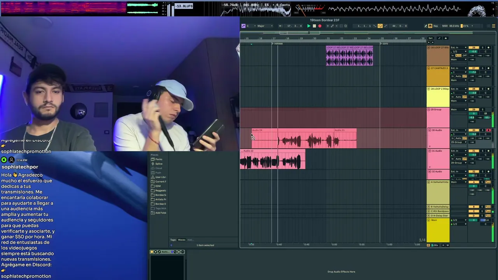Toggle Post on the A return track
Image resolution: width=498 pixels, height=280 pixels.
(488, 182)
